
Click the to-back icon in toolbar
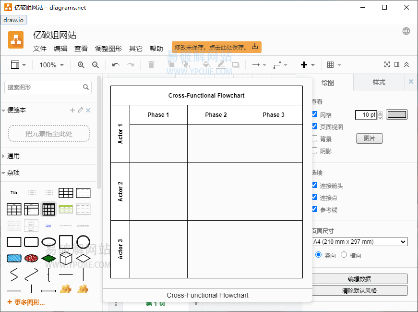(186, 64)
